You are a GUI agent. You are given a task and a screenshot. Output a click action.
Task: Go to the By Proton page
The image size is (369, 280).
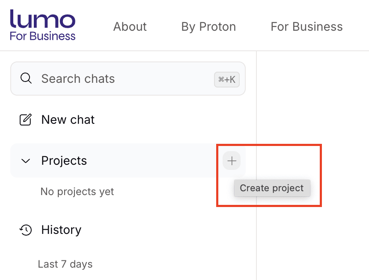pos(208,27)
